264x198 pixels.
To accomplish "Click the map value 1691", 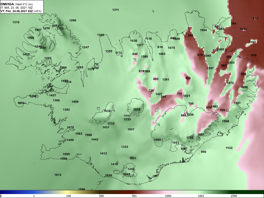I will [201, 135].
